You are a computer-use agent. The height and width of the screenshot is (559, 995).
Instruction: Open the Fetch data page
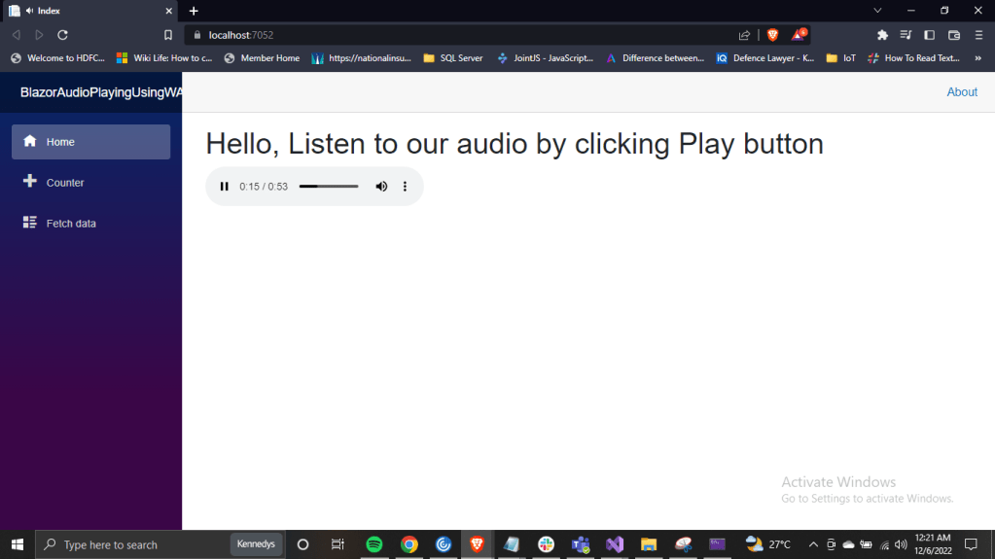tap(71, 224)
